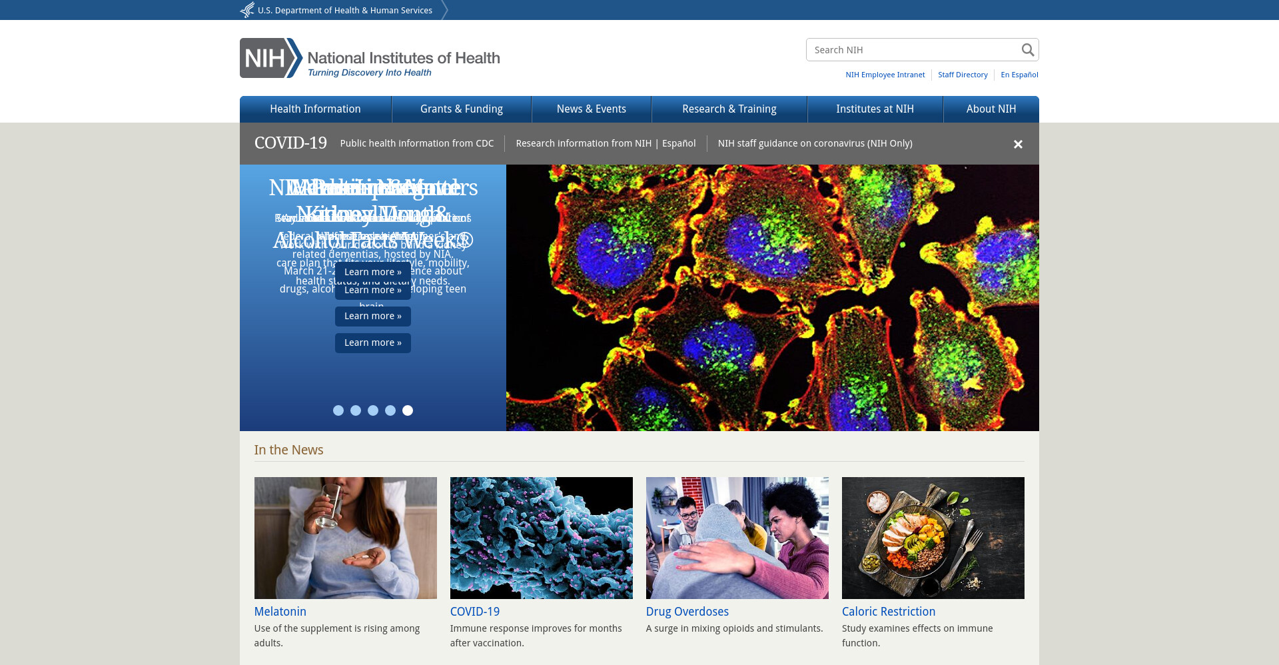Open the News & Events menu
The image size is (1279, 665).
pos(592,109)
